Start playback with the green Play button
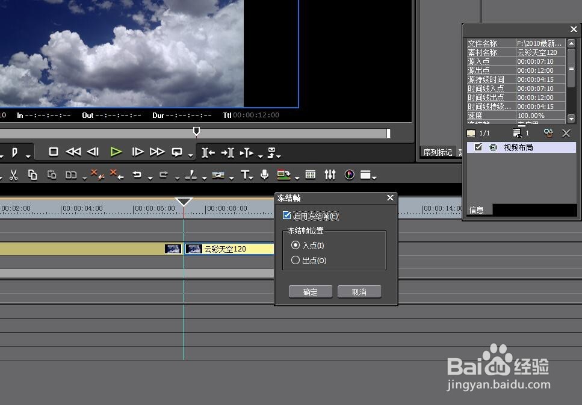This screenshot has width=582, height=405. (x=116, y=152)
